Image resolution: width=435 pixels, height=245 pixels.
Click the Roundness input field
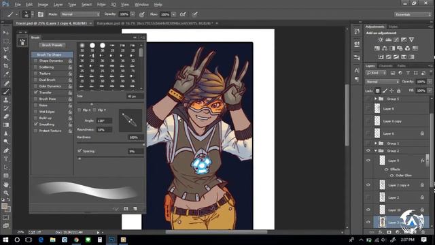104,129
